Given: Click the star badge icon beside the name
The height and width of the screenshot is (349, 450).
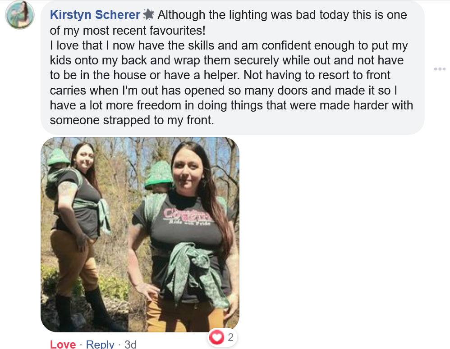Looking at the screenshot, I should 149,14.
